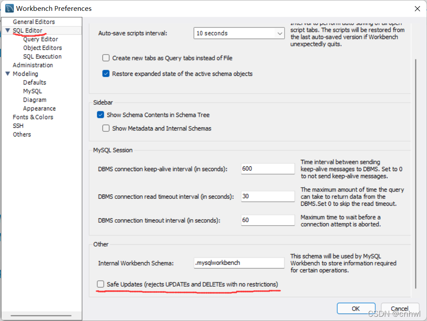Uncheck Restore expanded state of schema objects

click(x=106, y=74)
